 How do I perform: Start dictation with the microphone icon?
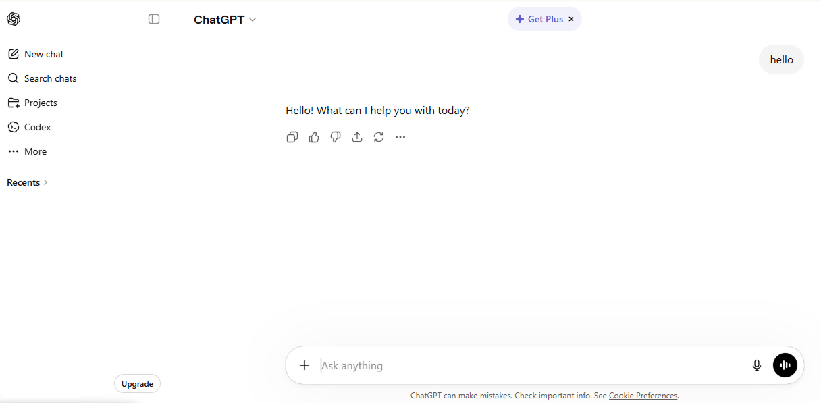(x=757, y=365)
